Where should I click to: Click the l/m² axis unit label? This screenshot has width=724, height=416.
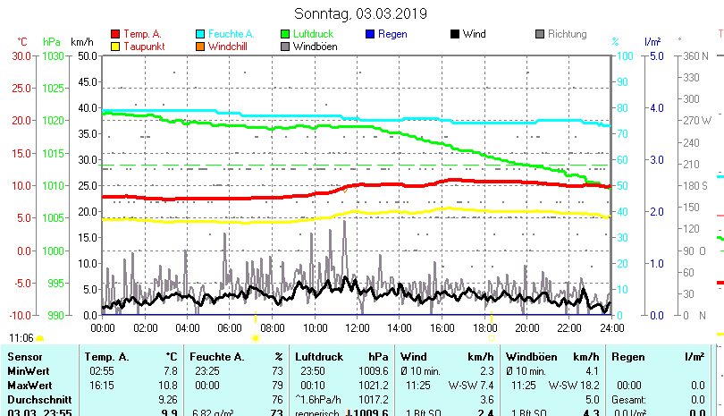(652, 42)
